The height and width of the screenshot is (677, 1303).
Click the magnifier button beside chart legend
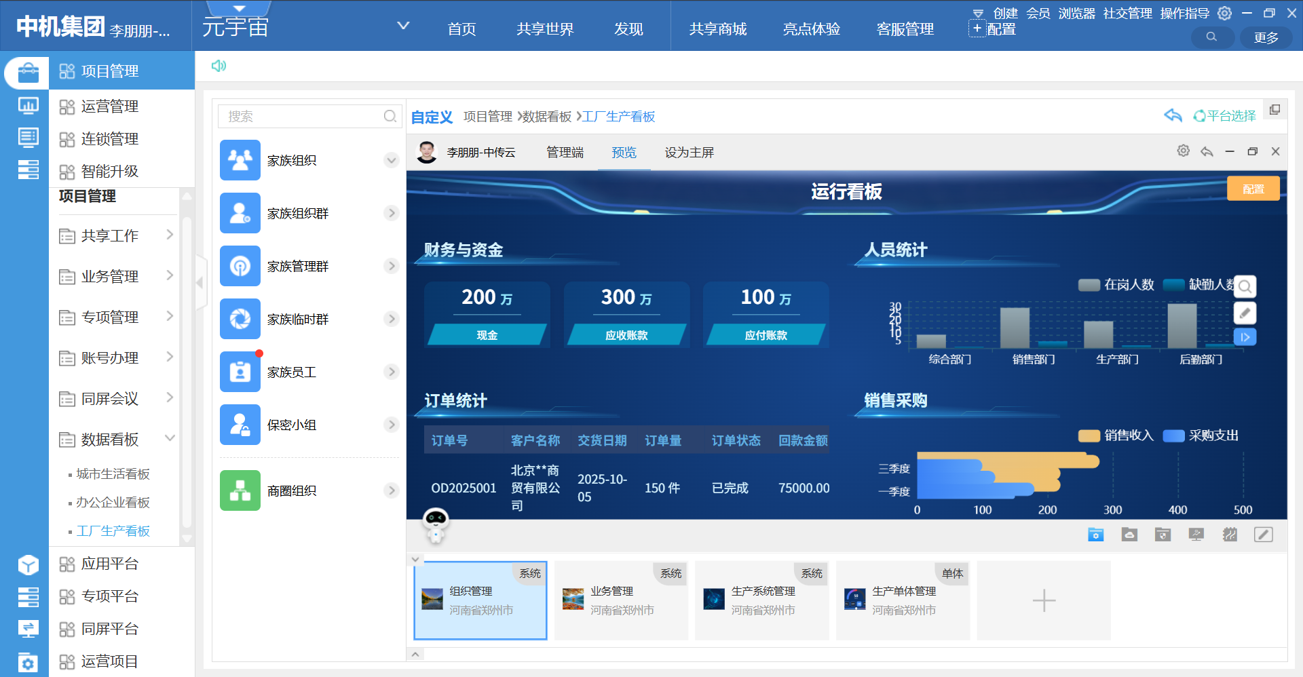[1245, 286]
